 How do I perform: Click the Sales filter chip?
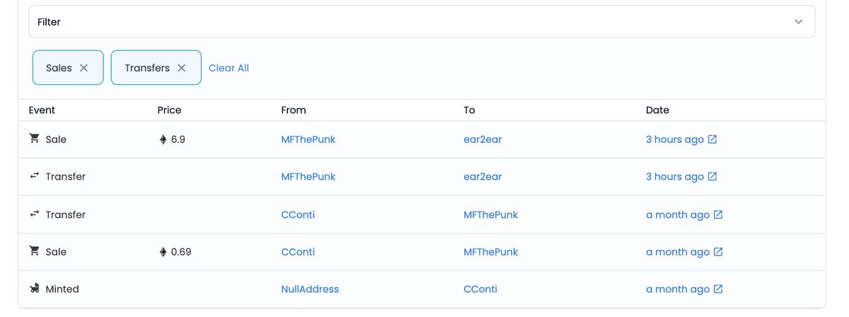68,68
